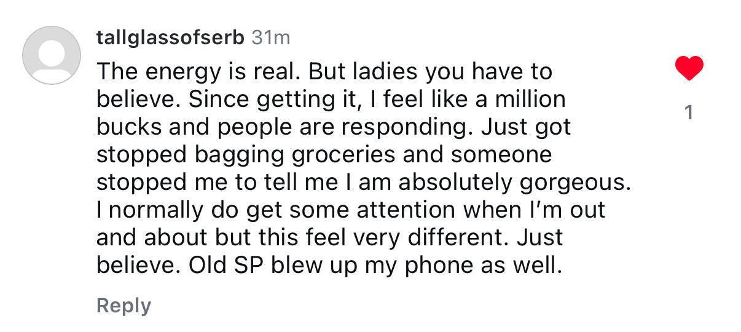This screenshot has height=332, width=741.
Task: Click the first line "The energy is real"
Action: (x=197, y=72)
